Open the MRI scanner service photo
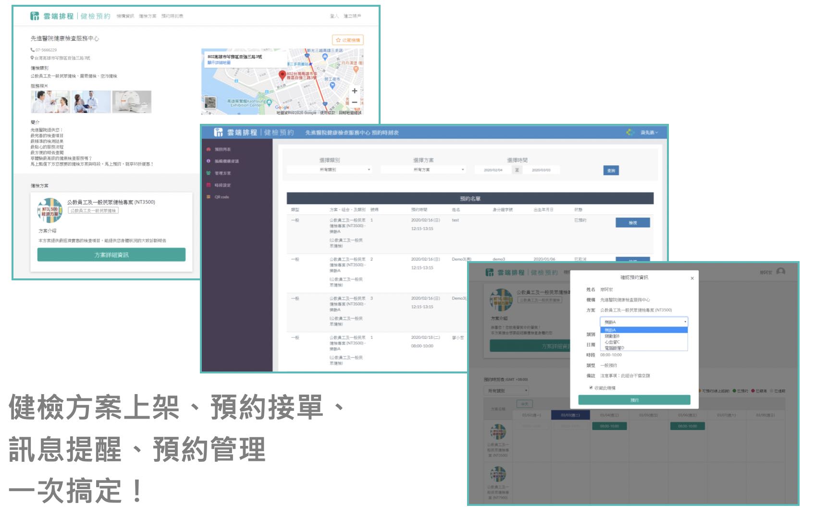This screenshot has width=814, height=528. 132,102
